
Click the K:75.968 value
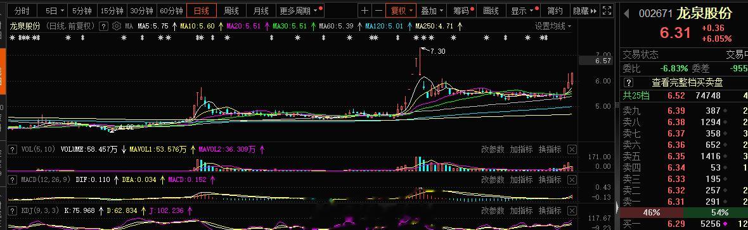coord(80,210)
